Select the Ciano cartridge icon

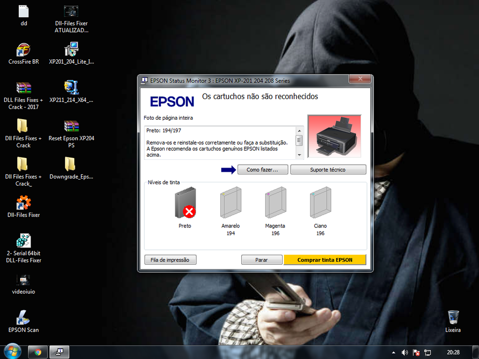pyautogui.click(x=320, y=202)
